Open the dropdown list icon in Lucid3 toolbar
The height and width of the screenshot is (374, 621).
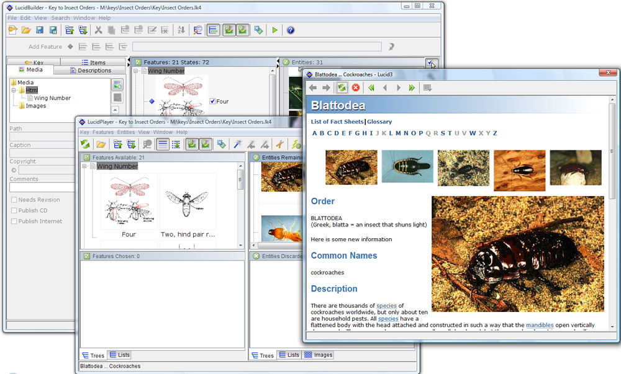(x=427, y=88)
